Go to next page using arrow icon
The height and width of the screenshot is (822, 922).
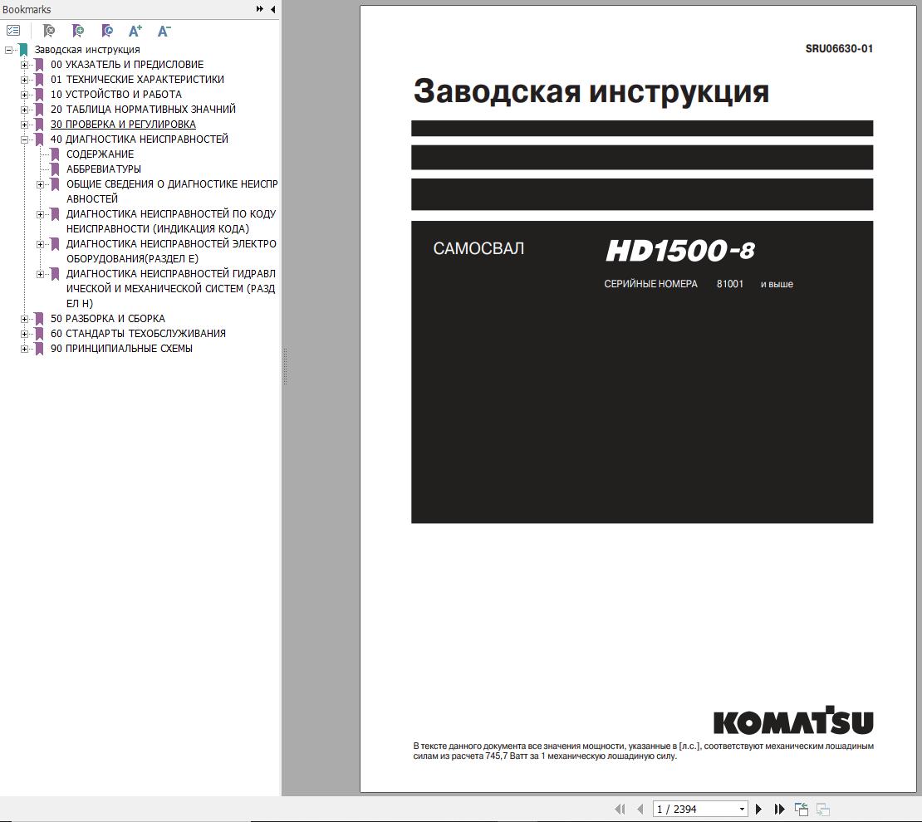(758, 808)
